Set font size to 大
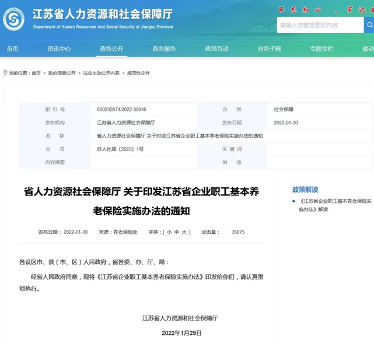 click(x=183, y=232)
